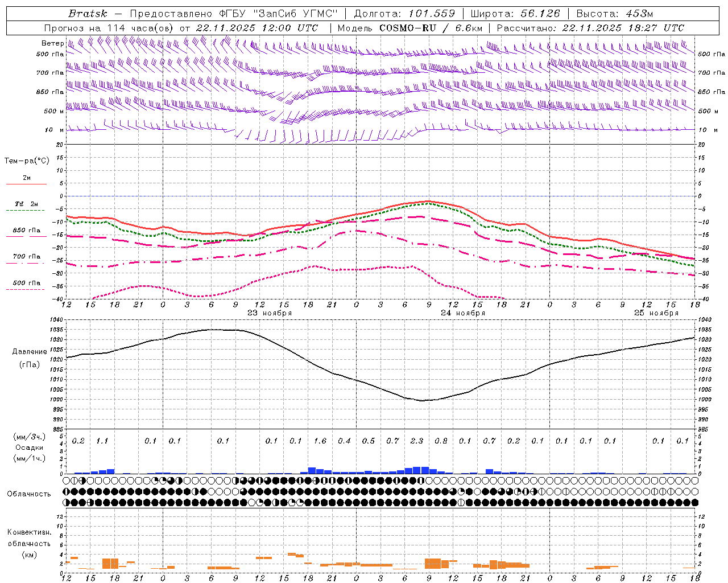Screen dimensions: 728x583
Task: Click the (мм/3ч.) units label
Action: [x=30, y=437]
